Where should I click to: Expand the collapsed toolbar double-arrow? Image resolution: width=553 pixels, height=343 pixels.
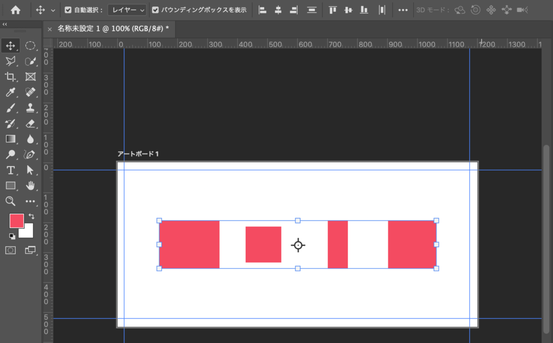pos(5,24)
